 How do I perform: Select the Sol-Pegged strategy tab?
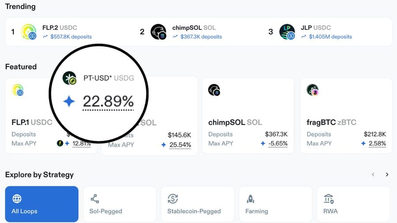click(x=120, y=204)
